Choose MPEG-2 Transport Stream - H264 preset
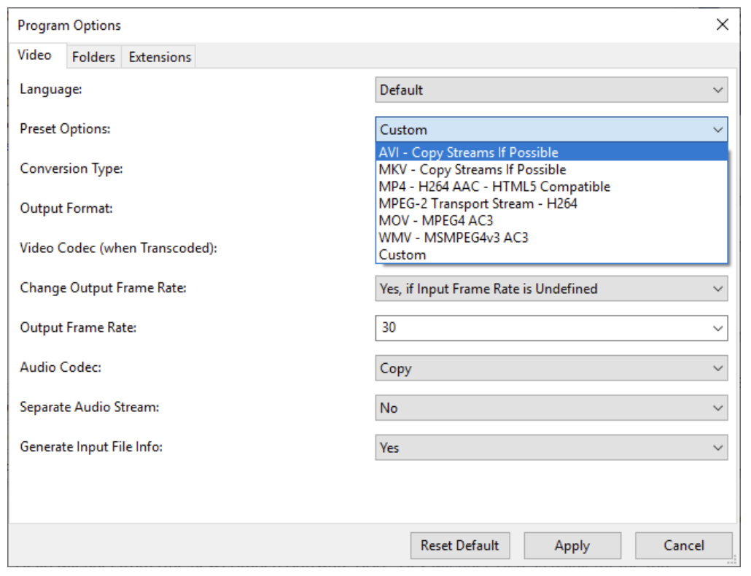The height and width of the screenshot is (576, 751). (478, 203)
